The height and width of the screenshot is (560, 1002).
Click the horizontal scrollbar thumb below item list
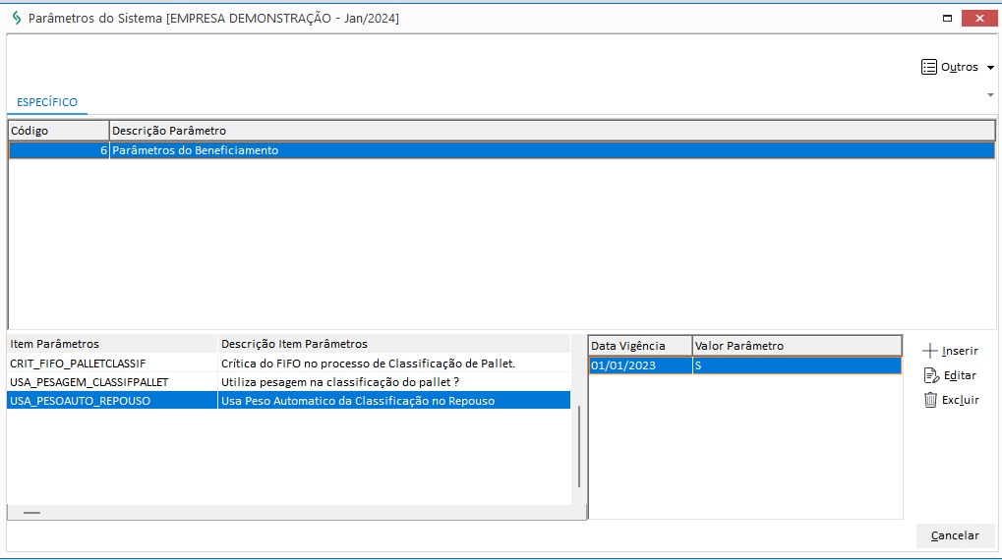point(31,512)
